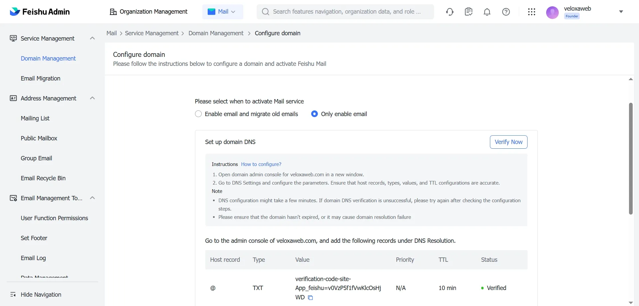Collapse the Service Management section

pos(93,38)
